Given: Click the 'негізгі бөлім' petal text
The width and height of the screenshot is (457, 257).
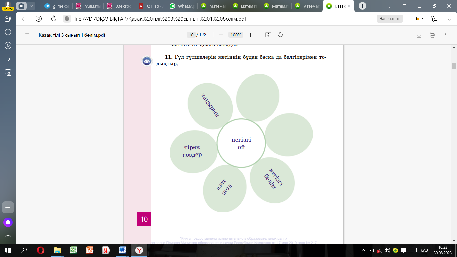Looking at the screenshot, I should 273,178.
